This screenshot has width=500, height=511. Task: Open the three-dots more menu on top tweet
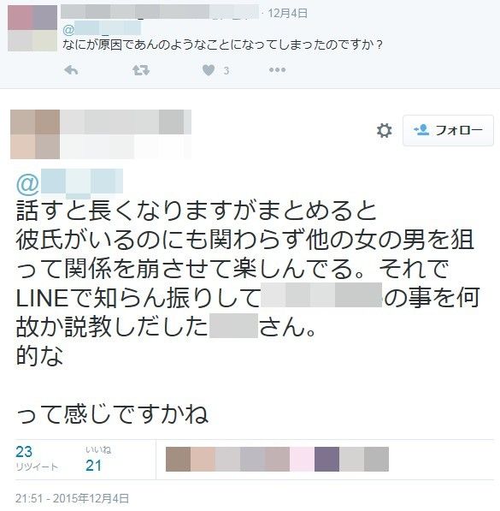tap(277, 69)
